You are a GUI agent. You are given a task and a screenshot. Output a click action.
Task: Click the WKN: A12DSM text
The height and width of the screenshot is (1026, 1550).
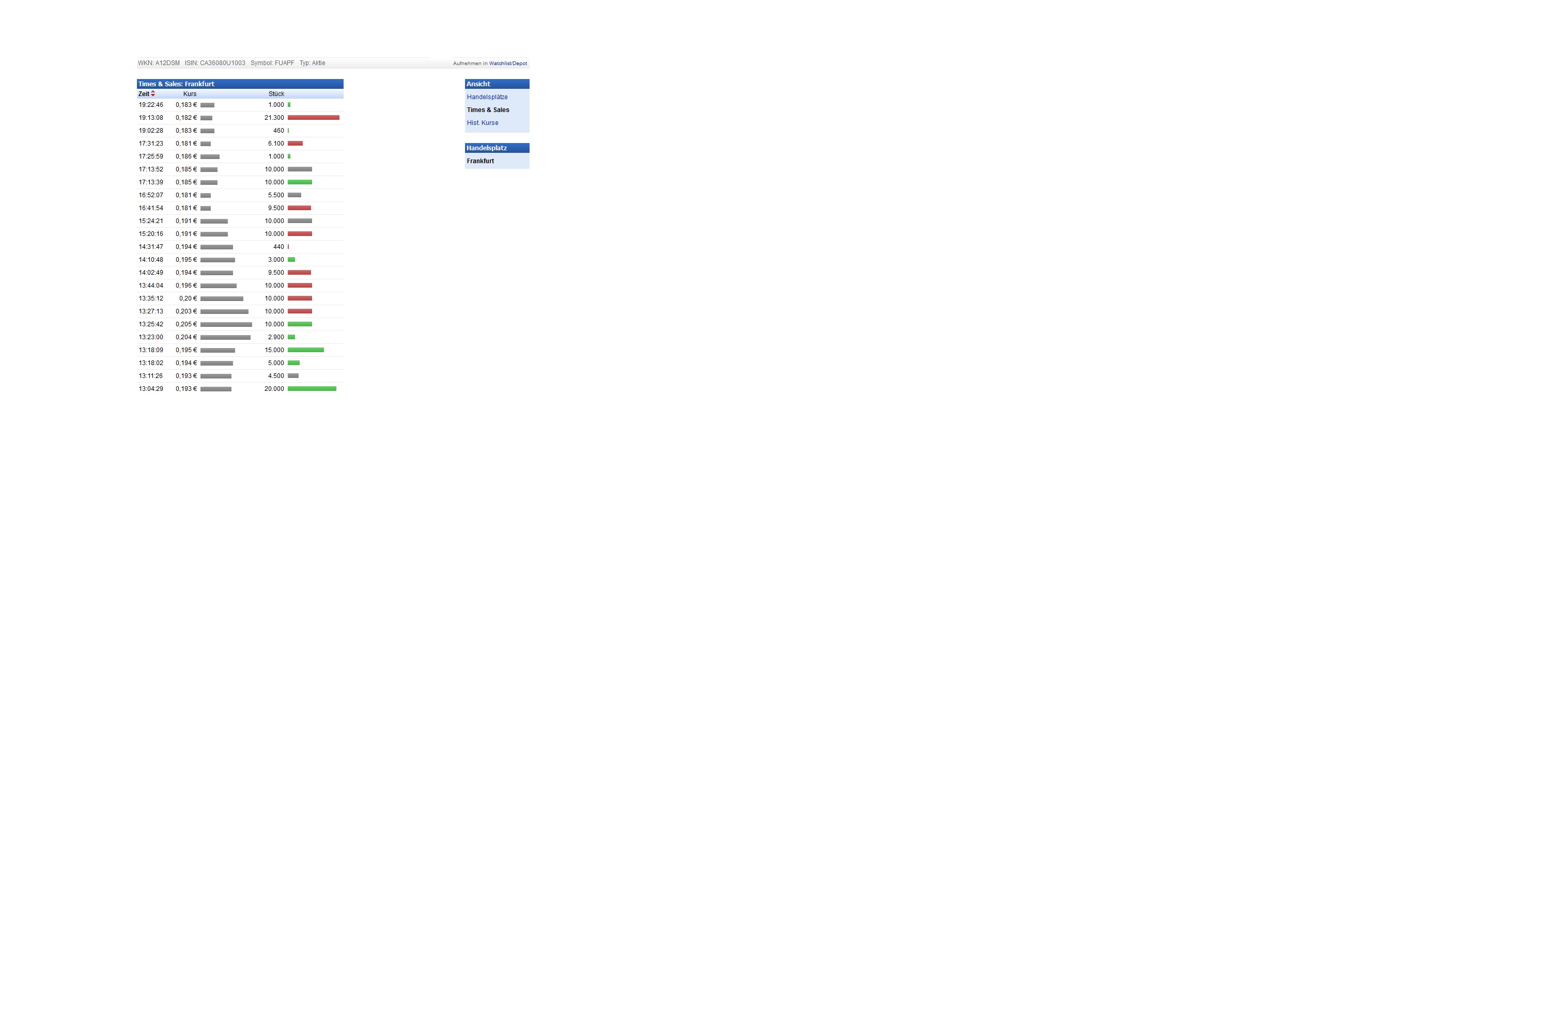(159, 64)
